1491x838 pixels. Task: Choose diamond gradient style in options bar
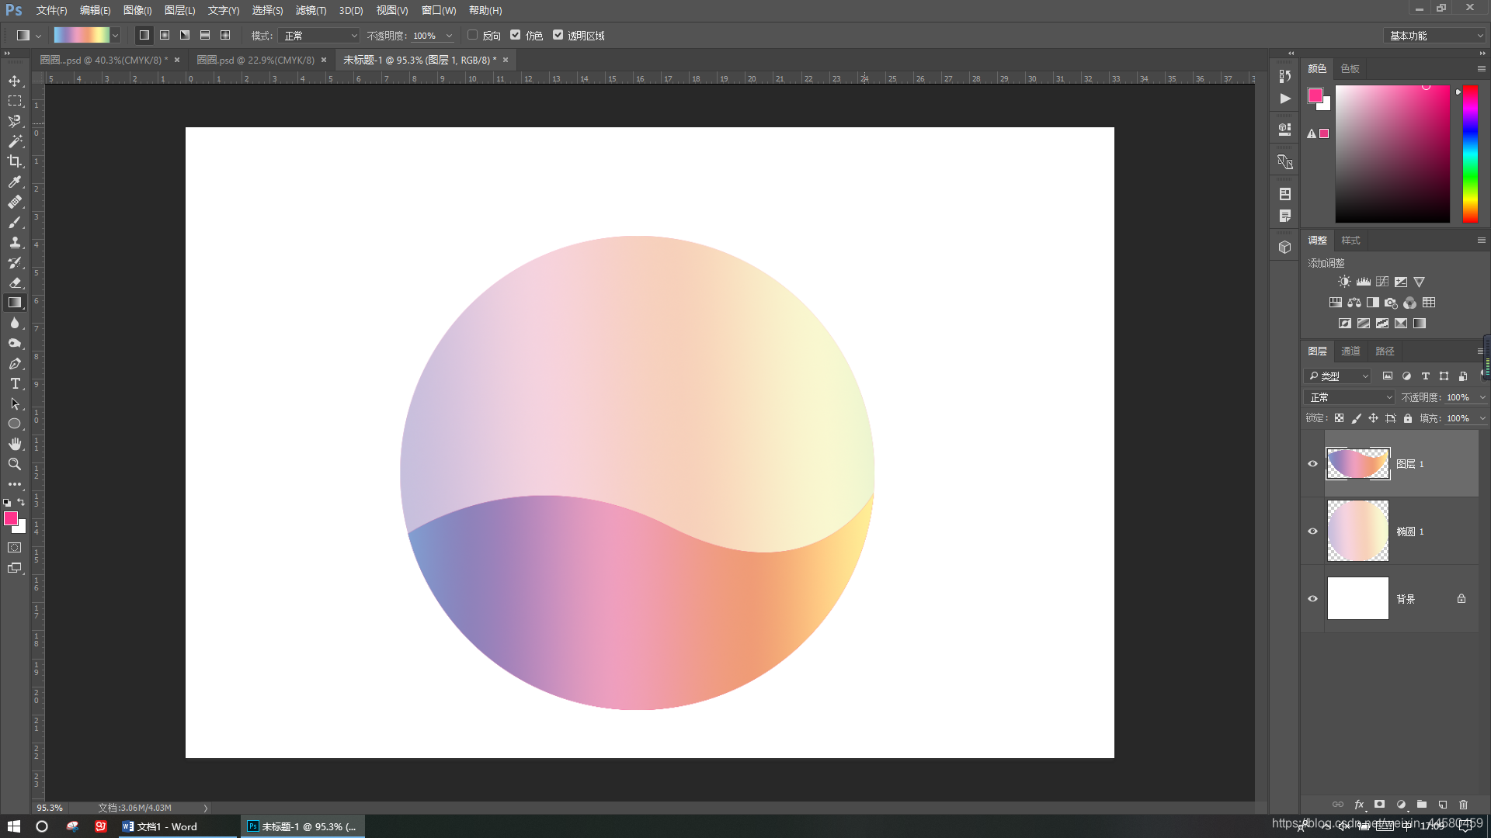coord(225,35)
